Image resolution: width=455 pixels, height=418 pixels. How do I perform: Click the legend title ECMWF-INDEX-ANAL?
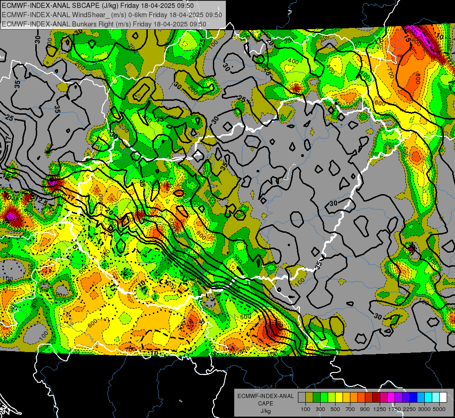265,396
